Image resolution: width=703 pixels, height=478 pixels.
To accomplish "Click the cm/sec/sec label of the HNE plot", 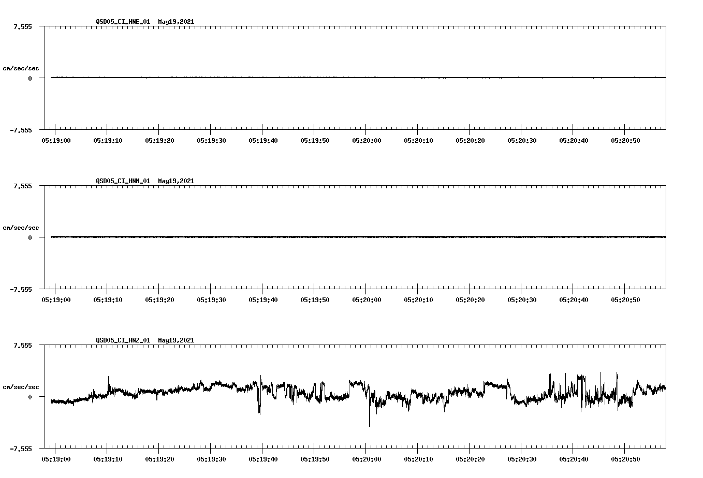I will [x=21, y=68].
